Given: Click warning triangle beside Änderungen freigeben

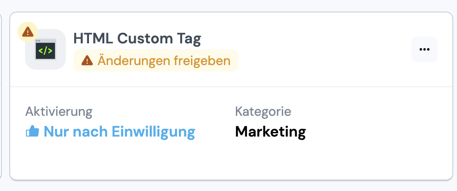Looking at the screenshot, I should click(87, 60).
